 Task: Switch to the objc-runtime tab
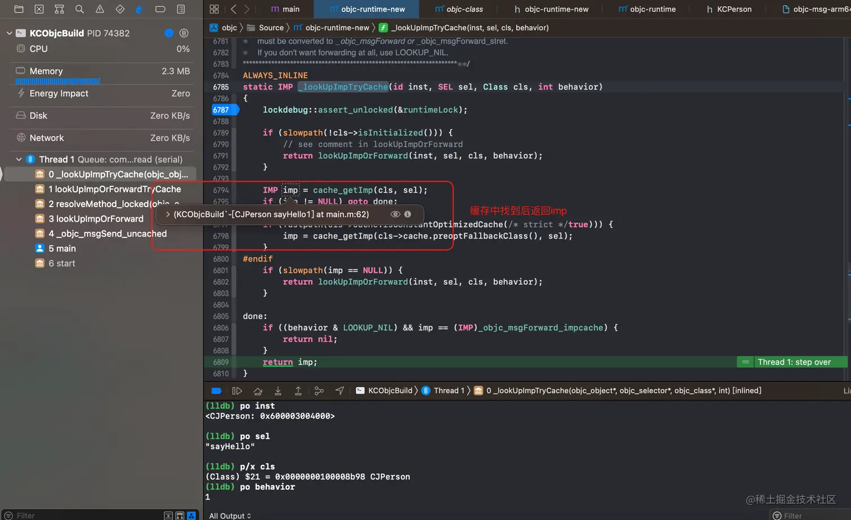(x=647, y=9)
